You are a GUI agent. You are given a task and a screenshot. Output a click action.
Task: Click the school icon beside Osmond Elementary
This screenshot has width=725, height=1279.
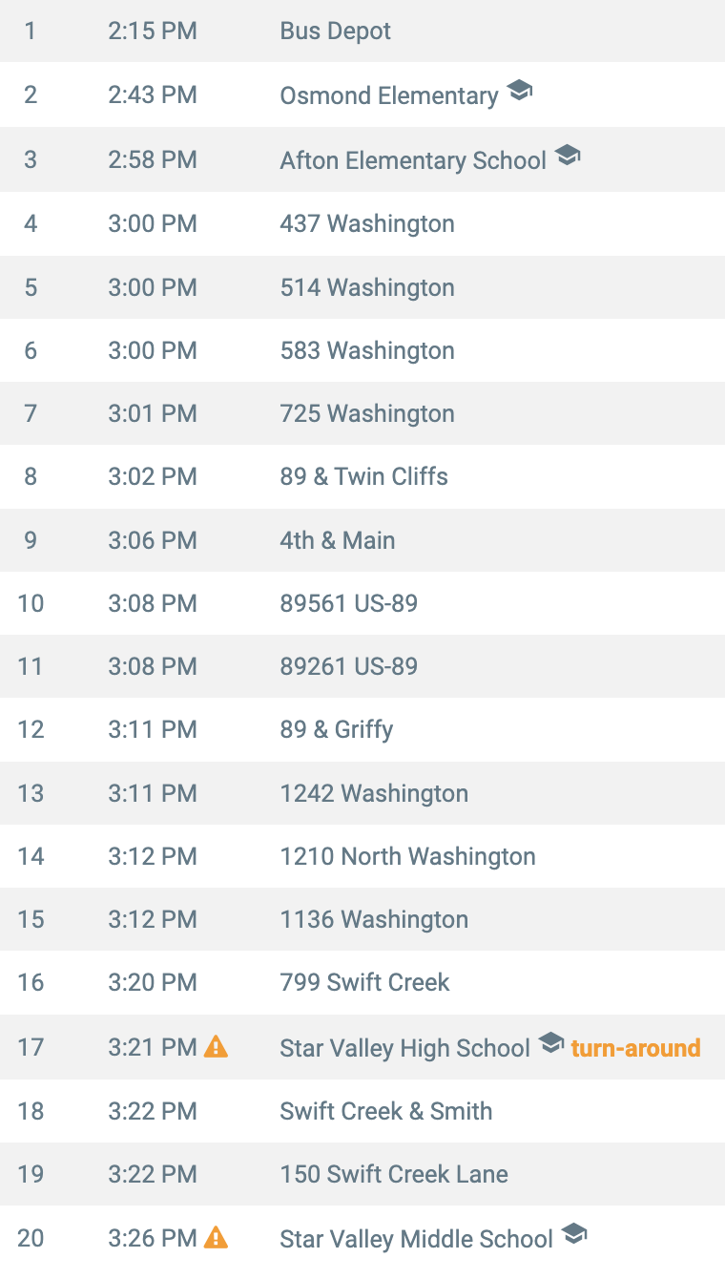click(x=519, y=92)
